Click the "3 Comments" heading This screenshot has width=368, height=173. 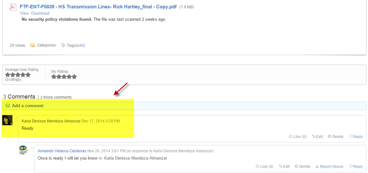coord(19,97)
